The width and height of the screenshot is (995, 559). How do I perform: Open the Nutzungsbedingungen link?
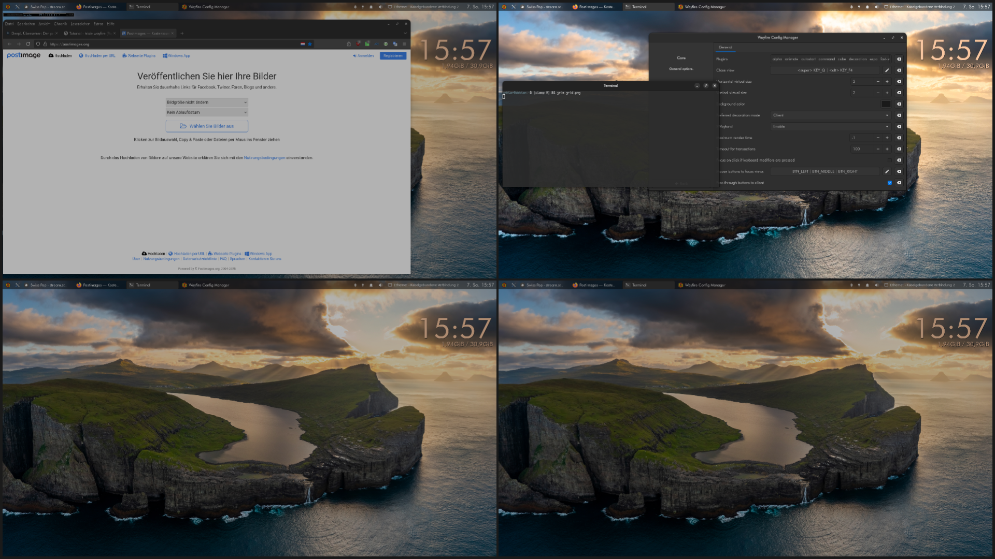(264, 158)
